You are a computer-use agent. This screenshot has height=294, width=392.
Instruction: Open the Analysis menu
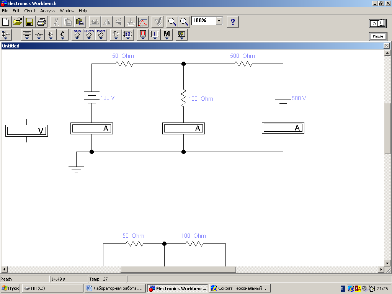(48, 11)
